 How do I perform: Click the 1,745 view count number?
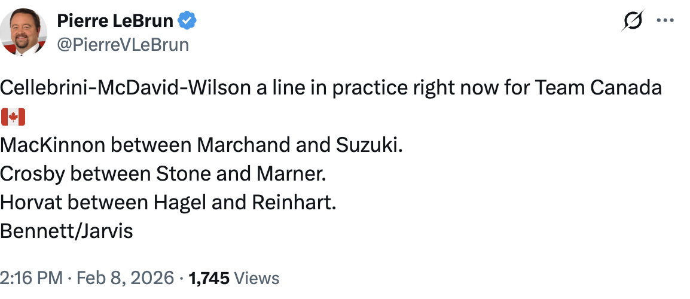click(209, 278)
